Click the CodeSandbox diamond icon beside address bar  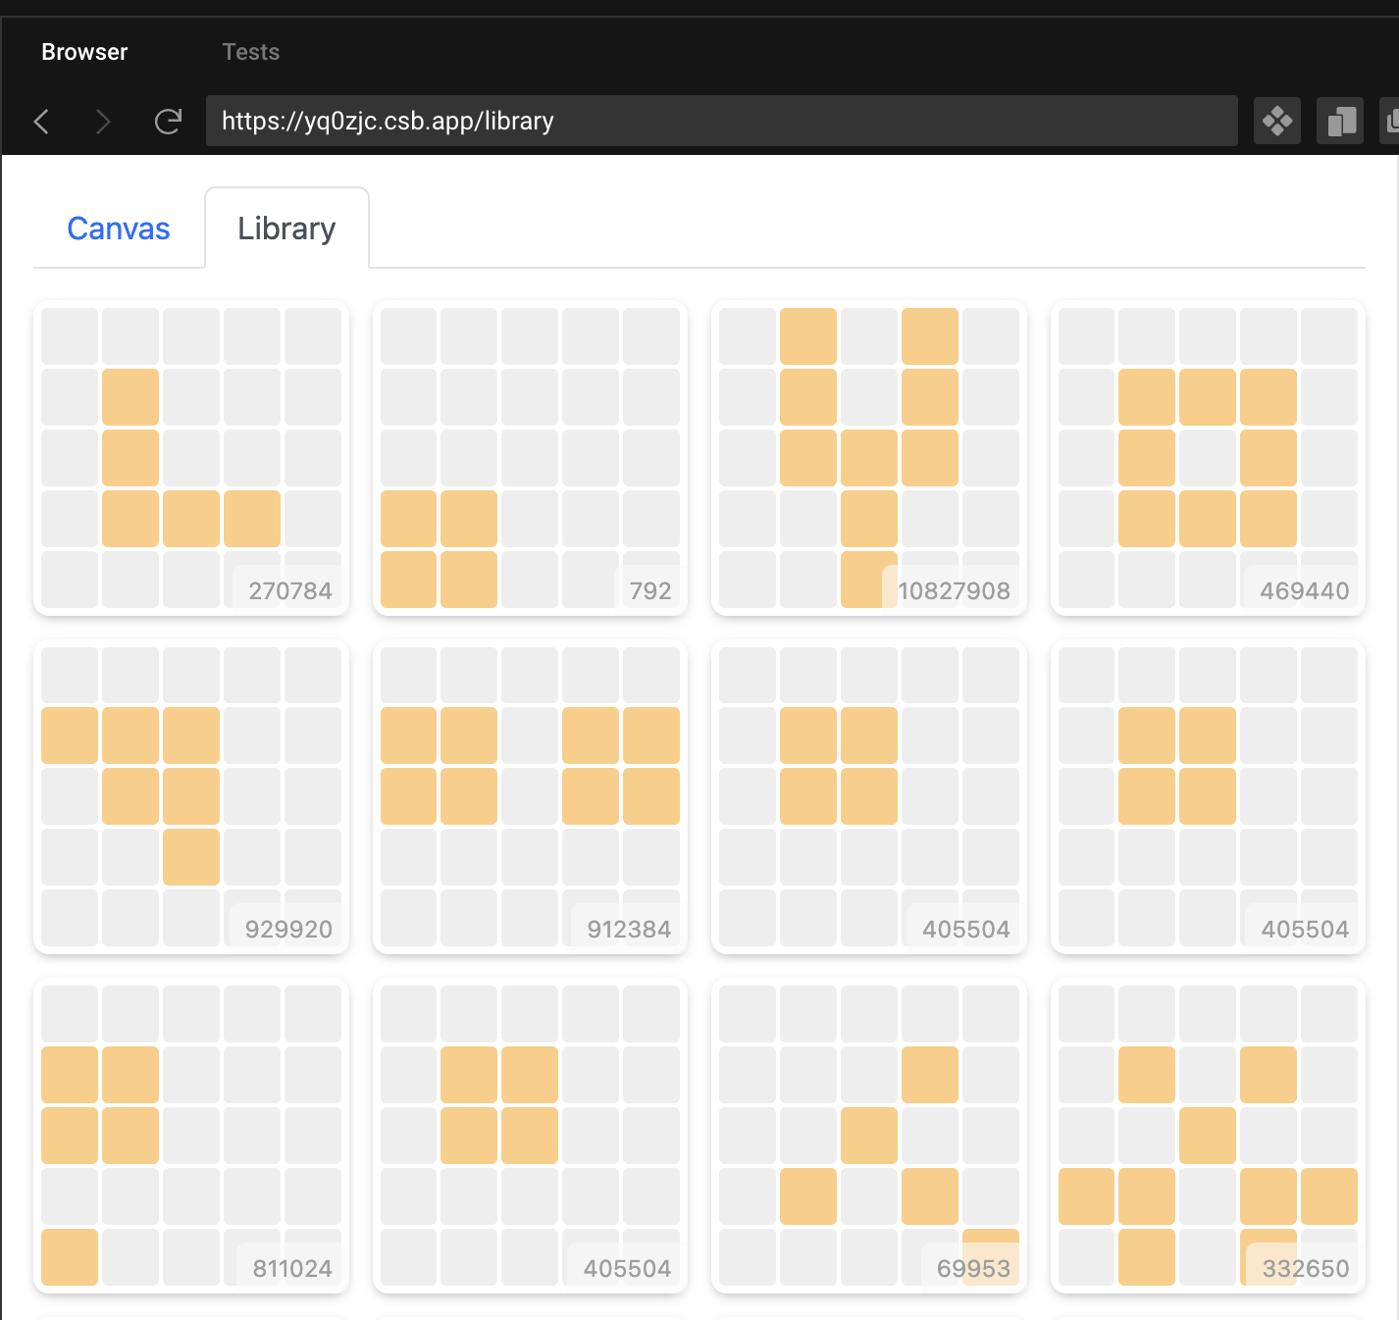tap(1277, 122)
